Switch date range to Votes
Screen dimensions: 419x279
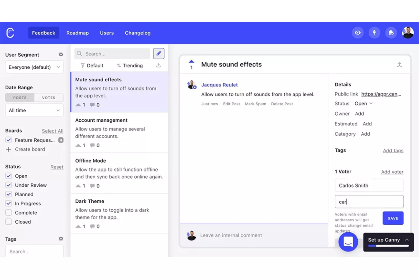(x=48, y=98)
